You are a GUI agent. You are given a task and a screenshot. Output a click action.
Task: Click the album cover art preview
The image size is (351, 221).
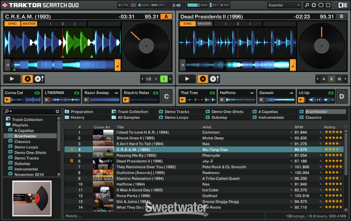32,198
